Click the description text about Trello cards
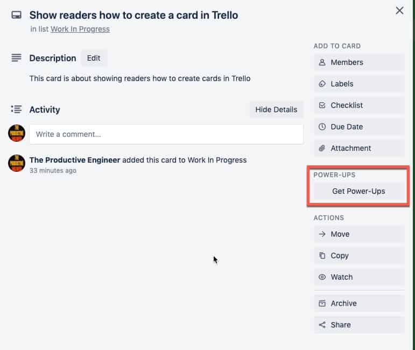415x350 pixels. tap(140, 78)
